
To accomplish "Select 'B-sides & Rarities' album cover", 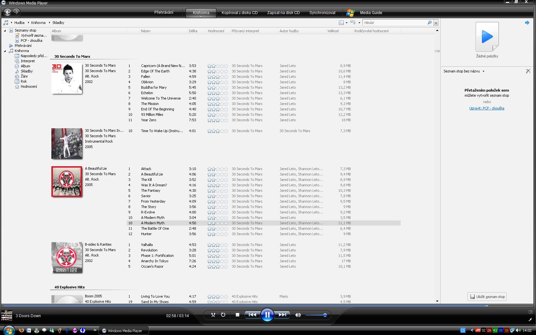I will click(x=67, y=257).
